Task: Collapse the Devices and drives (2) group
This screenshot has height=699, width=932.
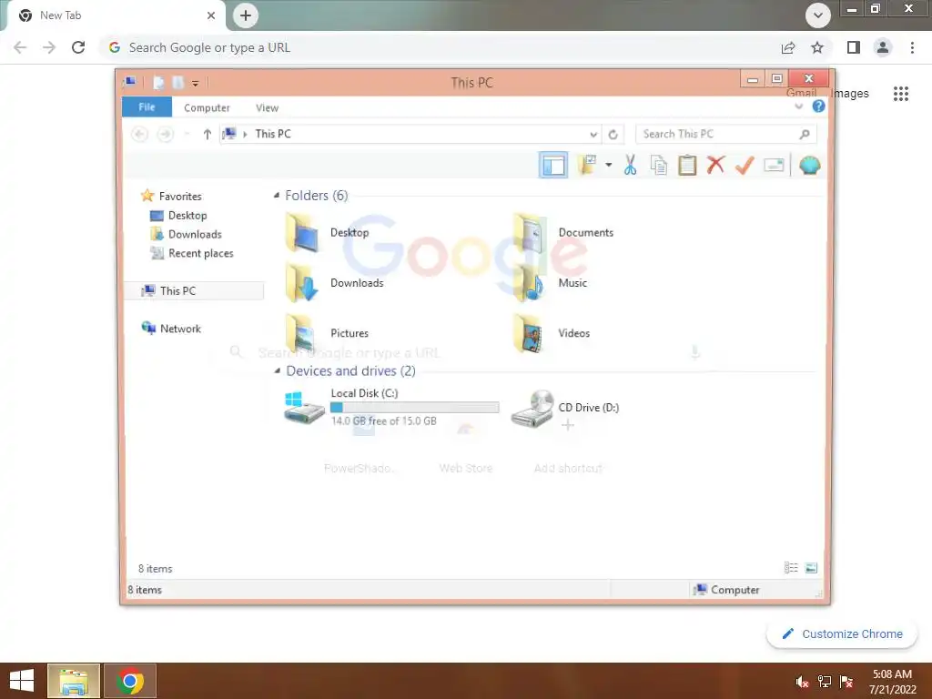Action: point(277,371)
